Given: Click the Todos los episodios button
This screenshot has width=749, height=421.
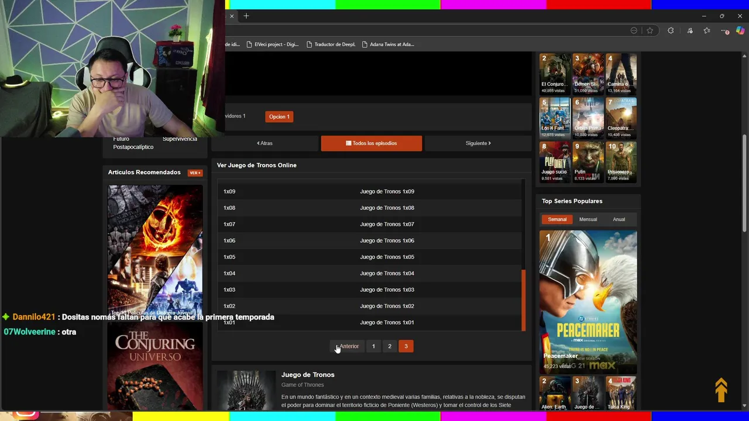Looking at the screenshot, I should pos(372,143).
